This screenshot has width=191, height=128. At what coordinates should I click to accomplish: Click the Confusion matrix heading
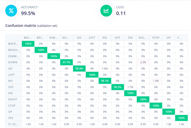[21, 26]
